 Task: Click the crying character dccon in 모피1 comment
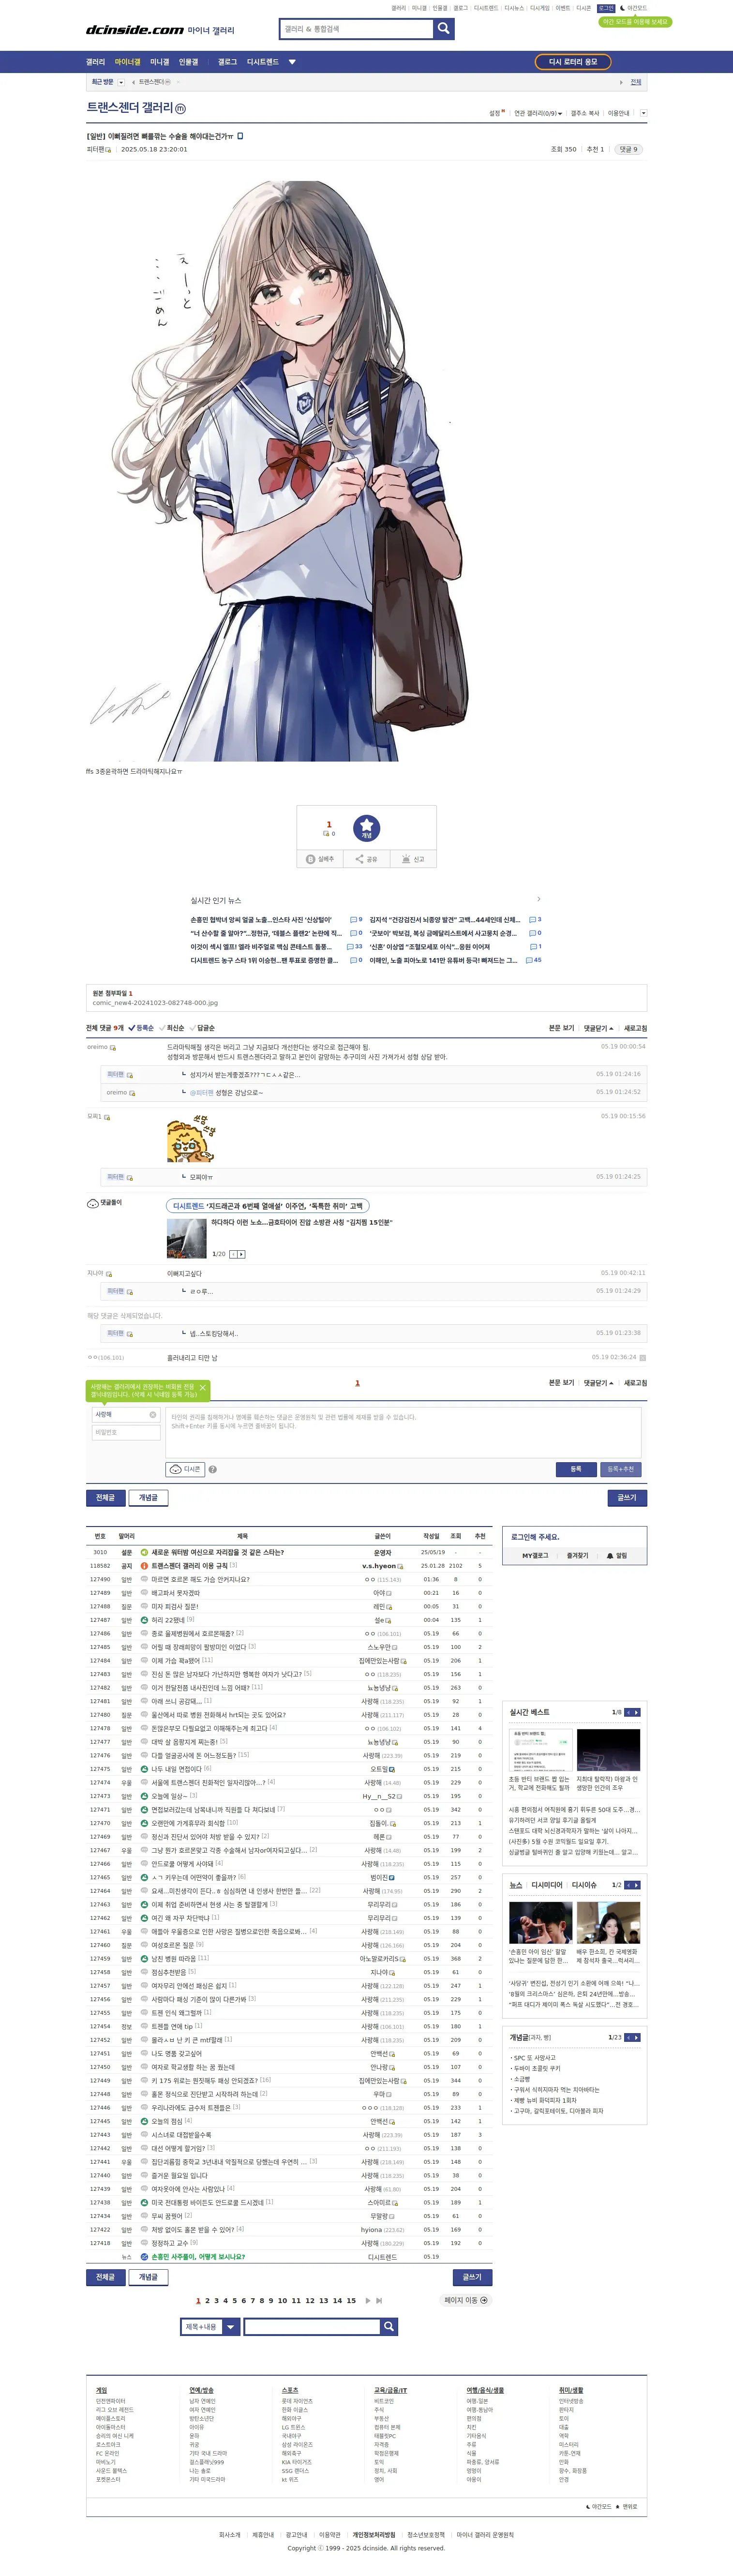190,1138
